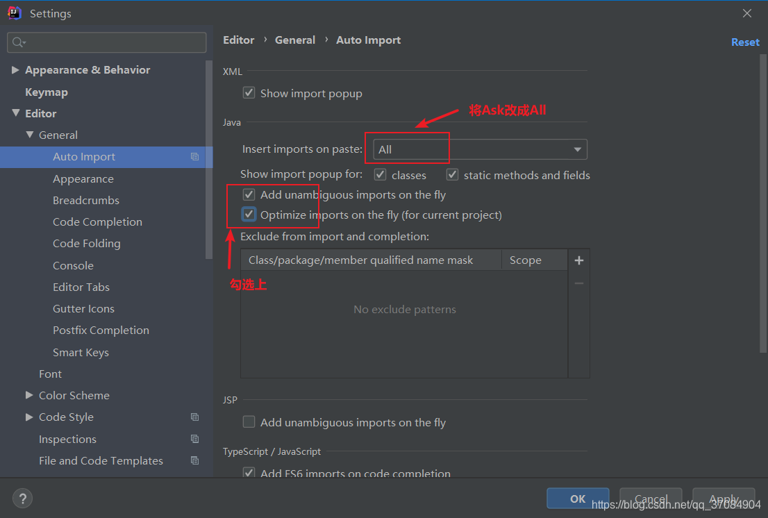Toggle Optimize imports on the fly checkbox
This screenshot has width=768, height=518.
[249, 215]
